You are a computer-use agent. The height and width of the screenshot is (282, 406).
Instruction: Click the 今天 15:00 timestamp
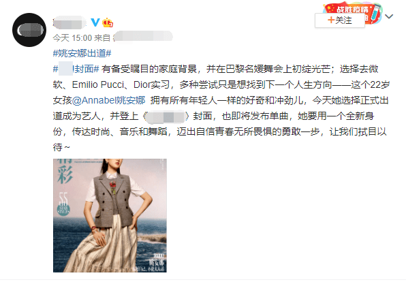[x=72, y=38]
